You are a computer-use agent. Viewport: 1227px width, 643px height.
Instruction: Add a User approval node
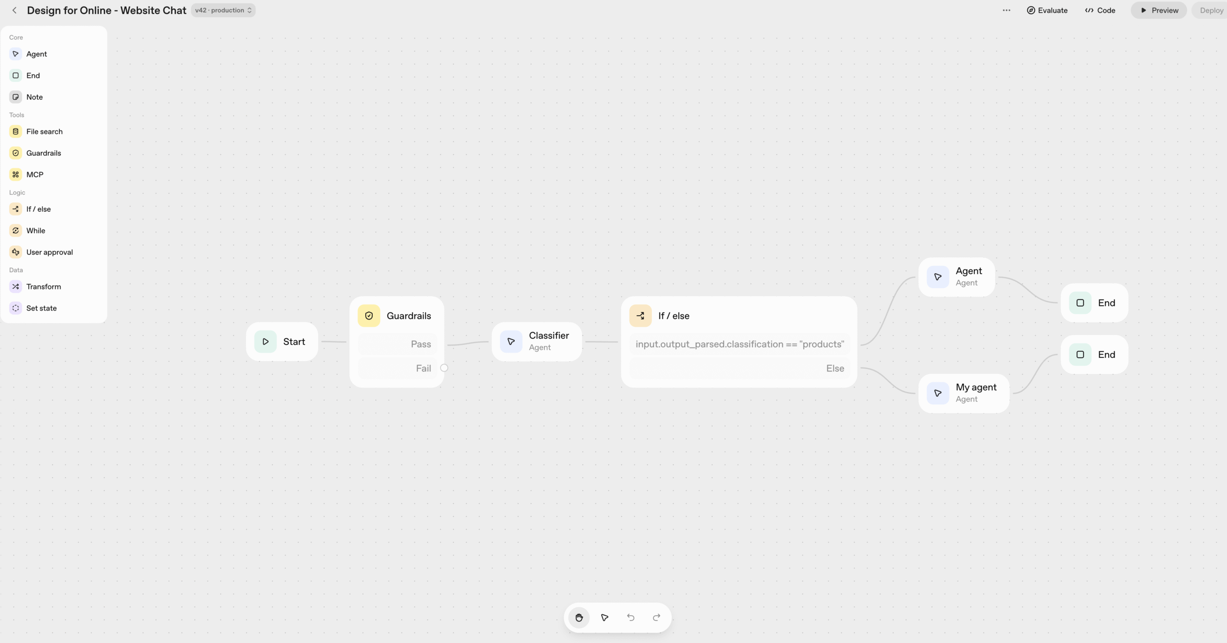tap(49, 252)
